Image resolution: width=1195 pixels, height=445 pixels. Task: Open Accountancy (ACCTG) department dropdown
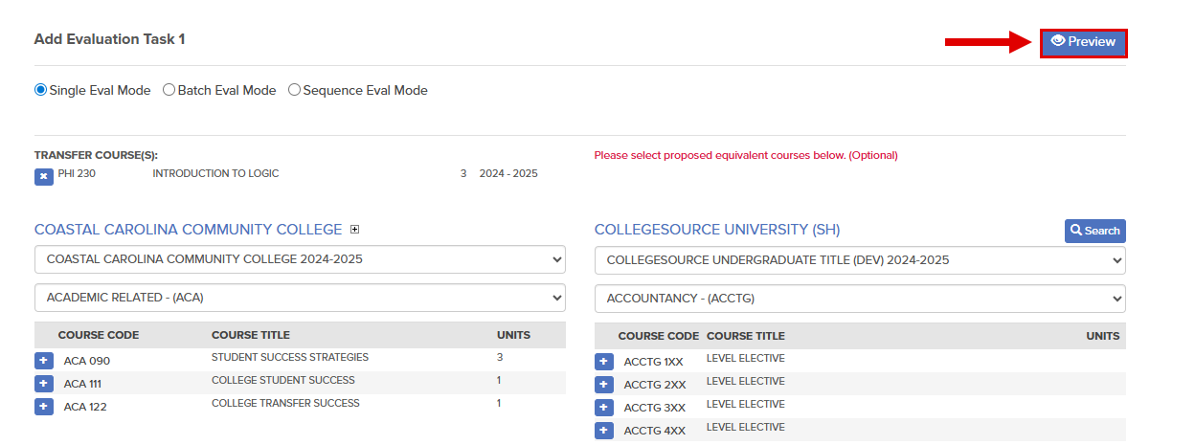click(x=860, y=299)
